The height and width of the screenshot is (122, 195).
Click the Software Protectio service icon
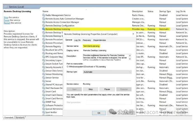44,105
